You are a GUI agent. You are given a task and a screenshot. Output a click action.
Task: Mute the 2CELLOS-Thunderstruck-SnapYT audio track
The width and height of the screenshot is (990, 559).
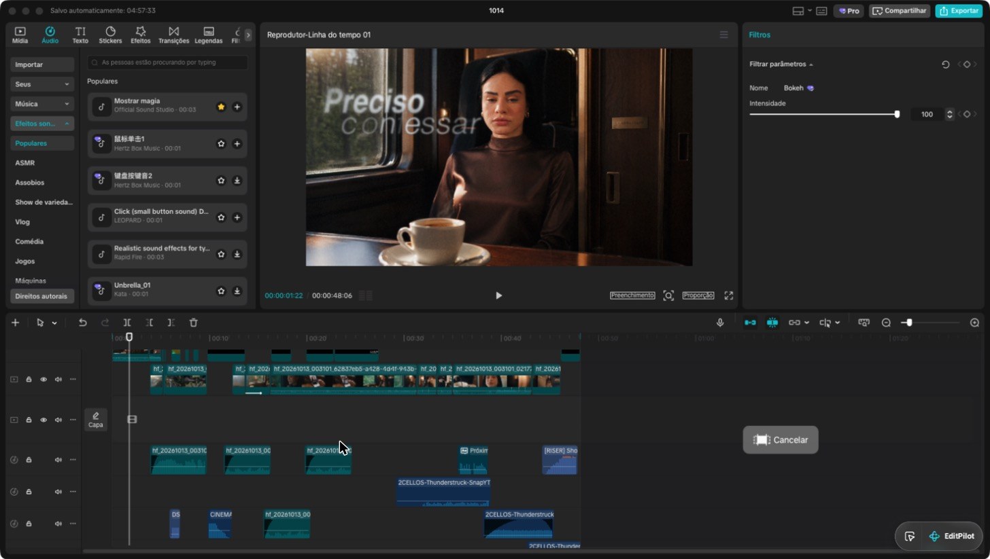pos(58,492)
